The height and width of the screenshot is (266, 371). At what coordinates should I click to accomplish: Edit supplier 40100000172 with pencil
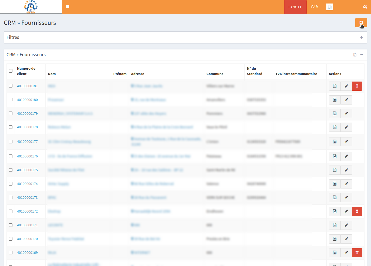click(x=346, y=211)
